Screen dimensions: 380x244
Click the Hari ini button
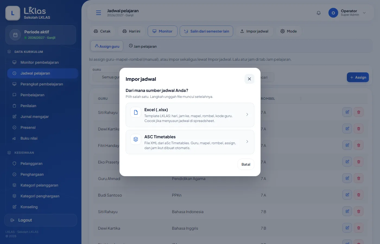point(131,31)
